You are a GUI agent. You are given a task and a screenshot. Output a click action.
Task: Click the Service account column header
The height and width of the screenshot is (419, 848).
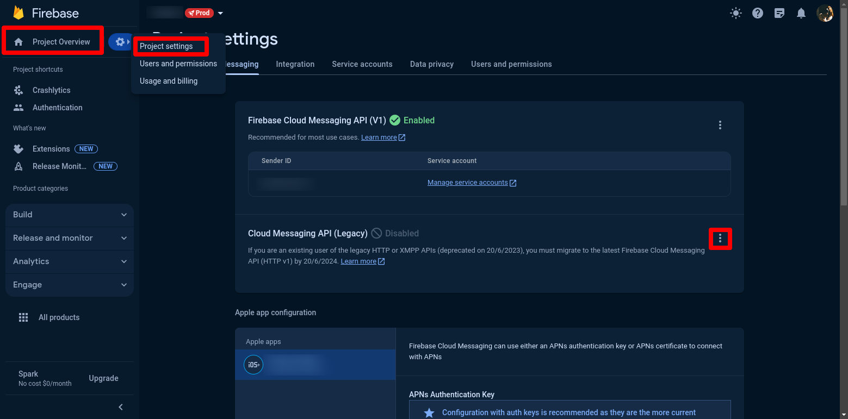point(452,161)
